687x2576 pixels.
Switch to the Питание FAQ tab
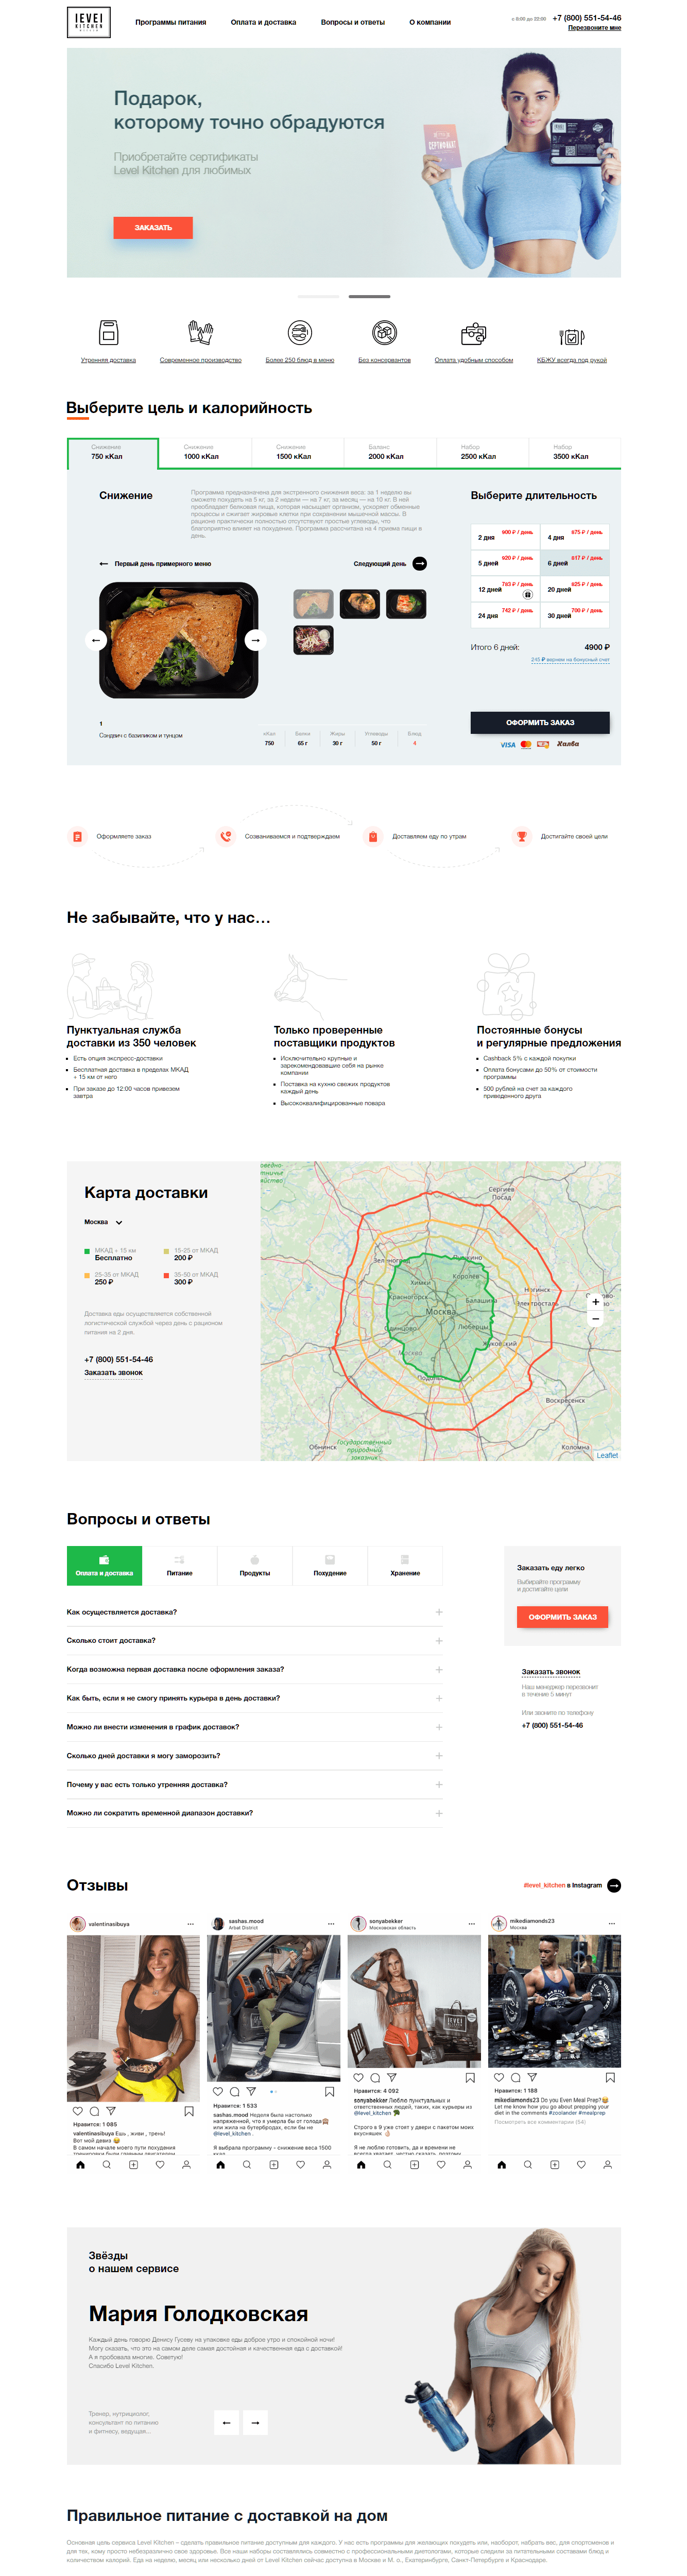pos(179,1565)
